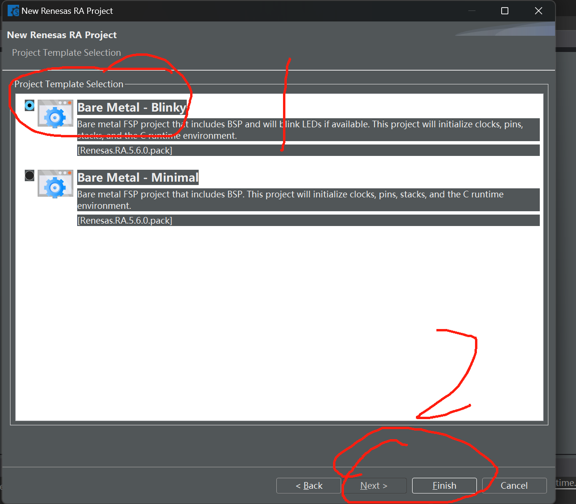Cancel the New Renesas RA Project dialog

(514, 485)
